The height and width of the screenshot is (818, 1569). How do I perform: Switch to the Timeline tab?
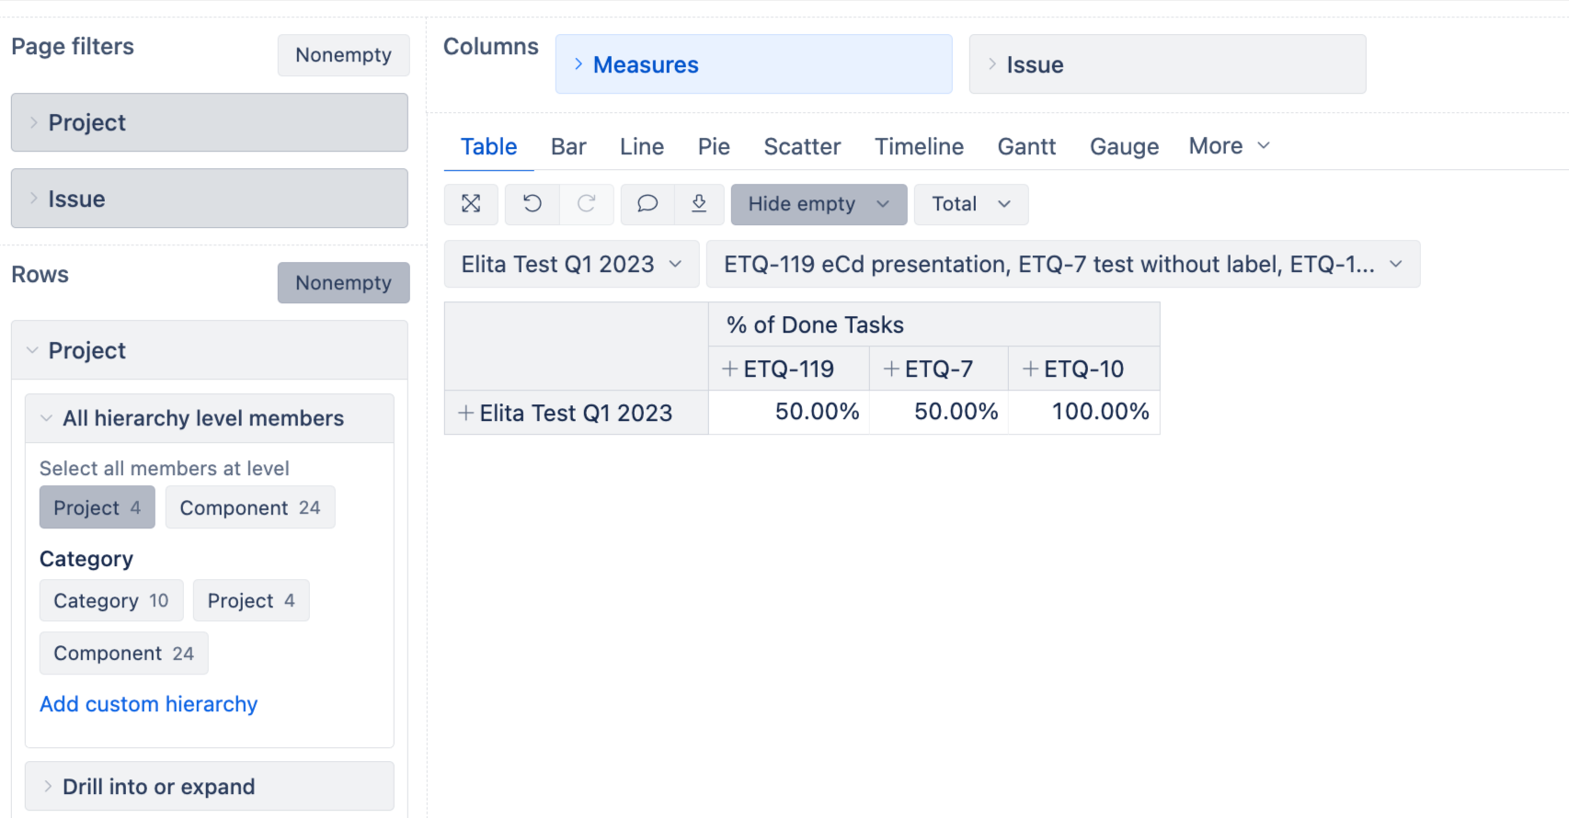click(x=919, y=147)
